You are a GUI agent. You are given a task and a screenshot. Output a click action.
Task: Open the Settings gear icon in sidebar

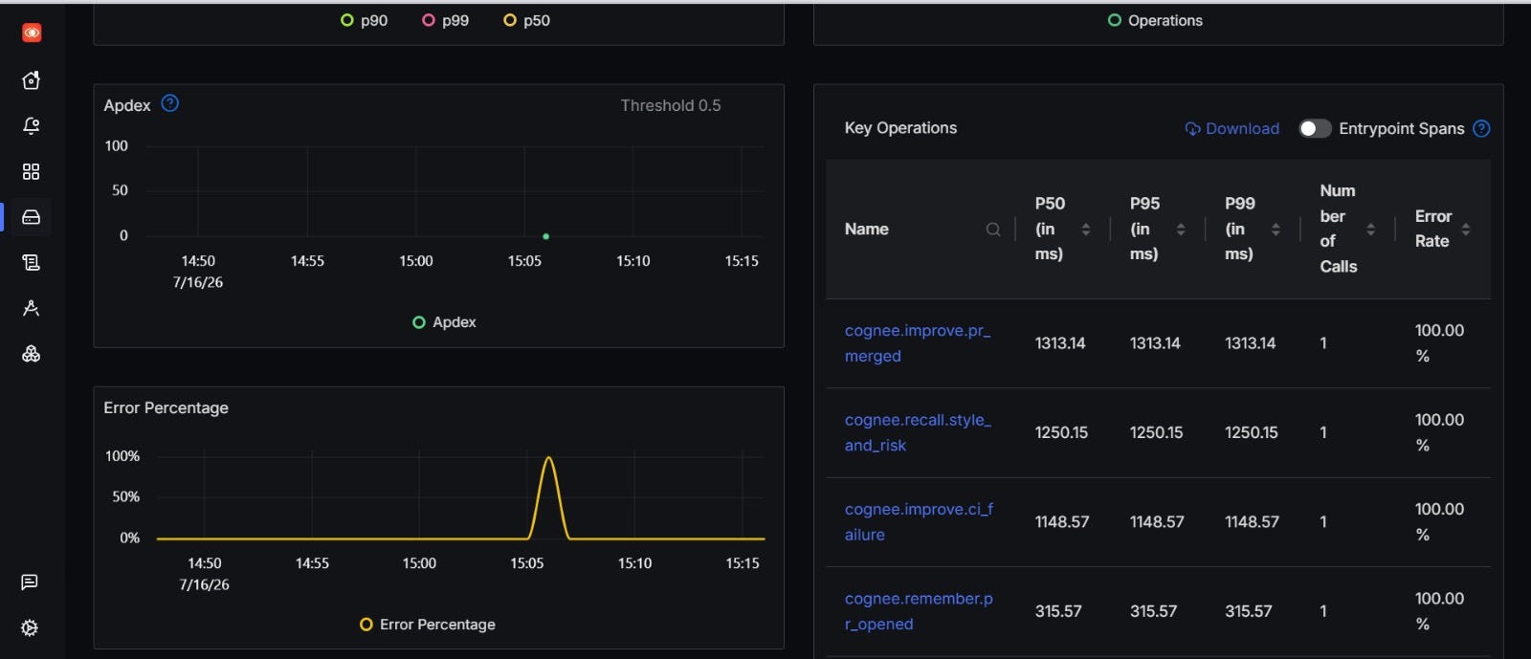click(30, 628)
